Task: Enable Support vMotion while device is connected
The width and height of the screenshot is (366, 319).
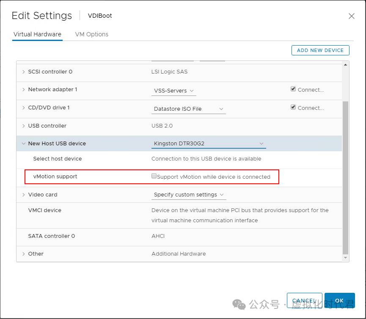Action: click(154, 176)
